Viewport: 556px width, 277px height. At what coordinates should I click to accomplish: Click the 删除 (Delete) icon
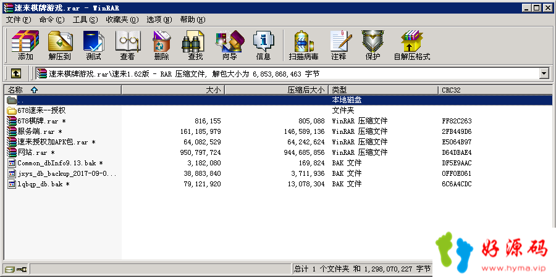(161, 45)
